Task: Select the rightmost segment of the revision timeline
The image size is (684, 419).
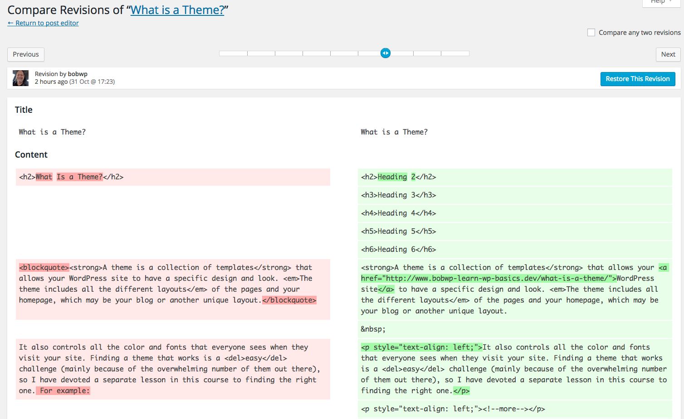Action: tap(455, 53)
